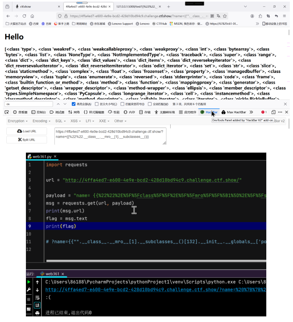The width and height of the screenshot is (293, 322).
Task: Open the Lenovo Support bookmark
Action: pyautogui.click(x=120, y=24)
